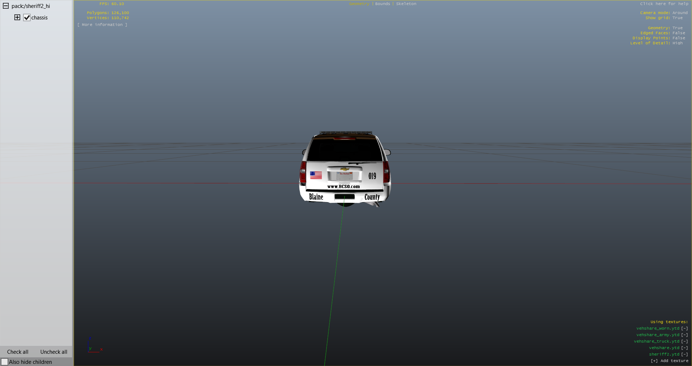Click Add texture at the bottom right

point(669,361)
